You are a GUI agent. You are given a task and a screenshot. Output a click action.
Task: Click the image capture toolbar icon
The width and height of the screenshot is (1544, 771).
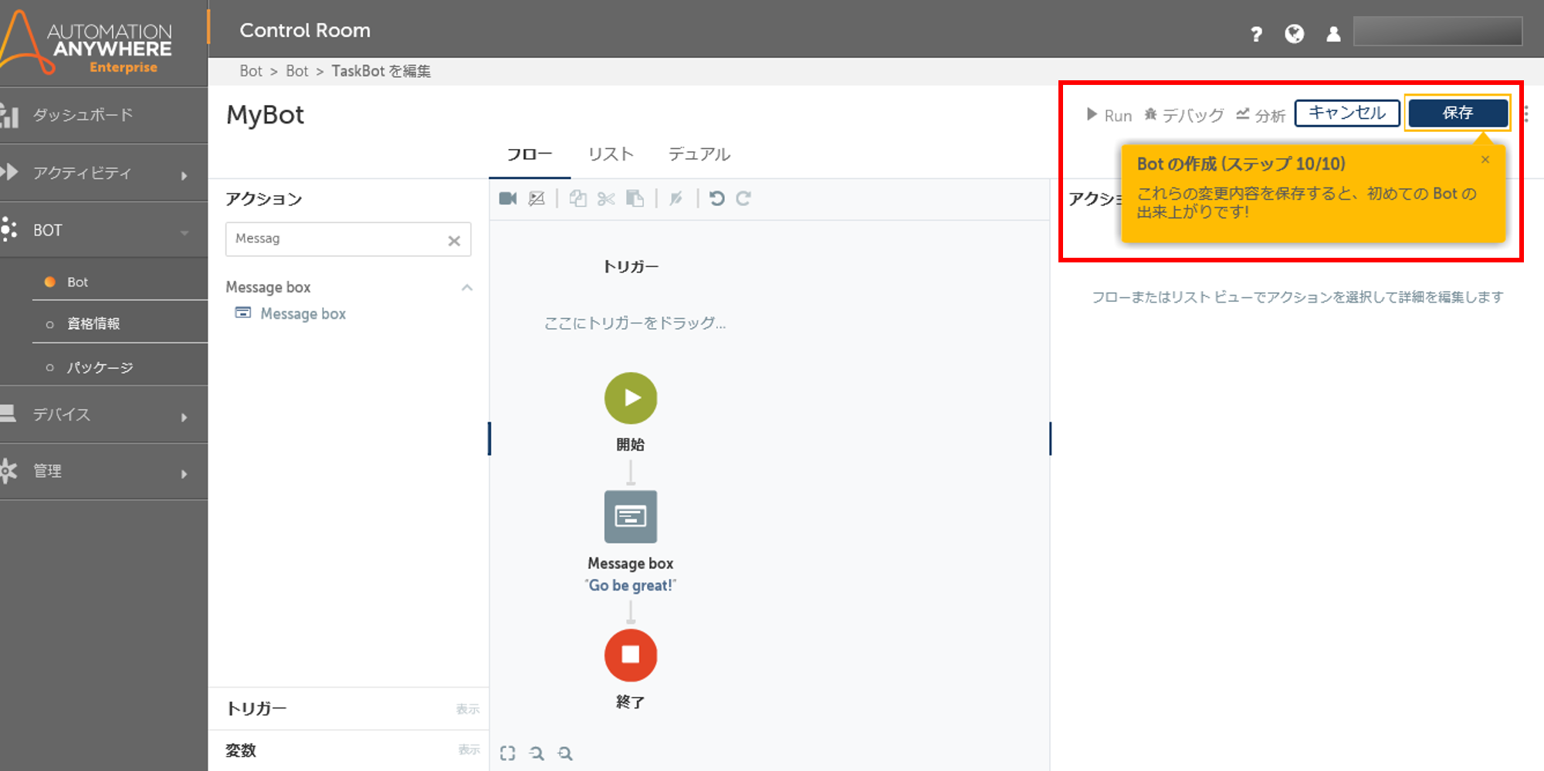[x=537, y=198]
